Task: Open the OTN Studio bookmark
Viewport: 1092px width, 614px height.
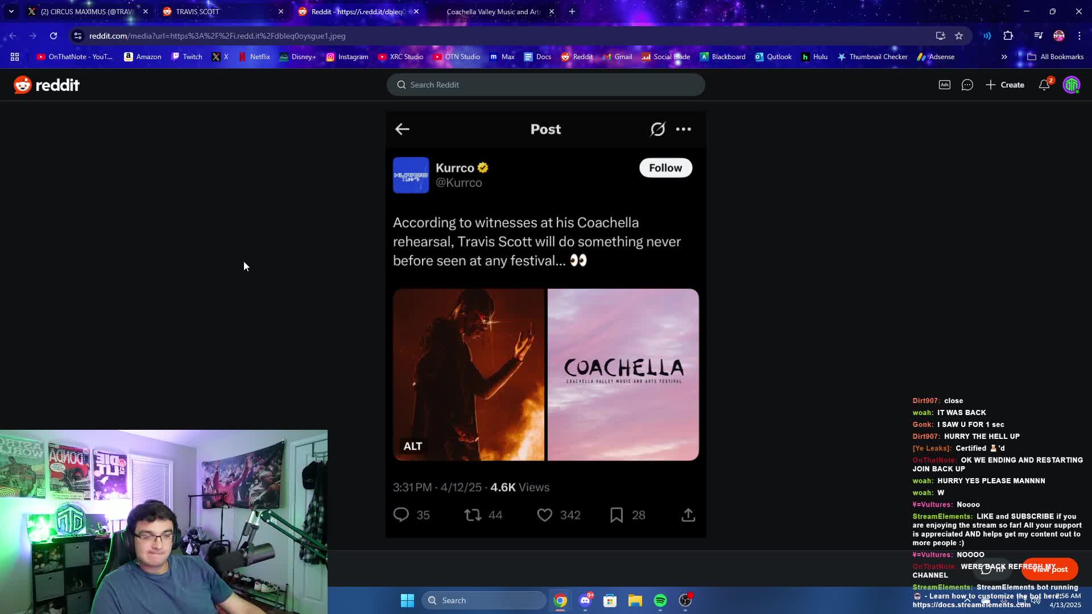Action: [x=456, y=57]
